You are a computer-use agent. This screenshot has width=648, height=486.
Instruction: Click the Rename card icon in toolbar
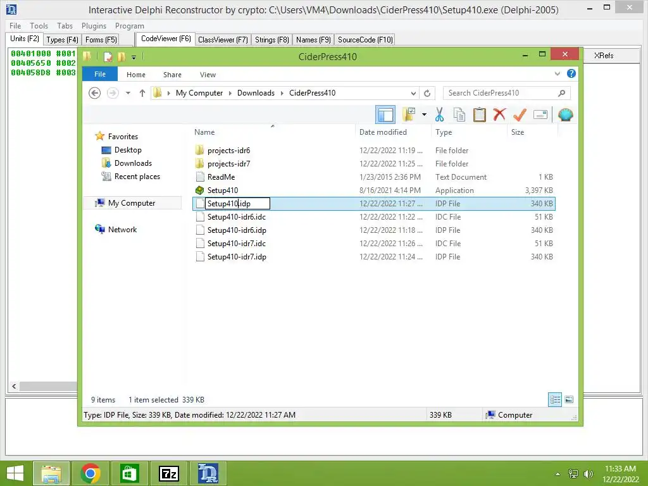540,115
